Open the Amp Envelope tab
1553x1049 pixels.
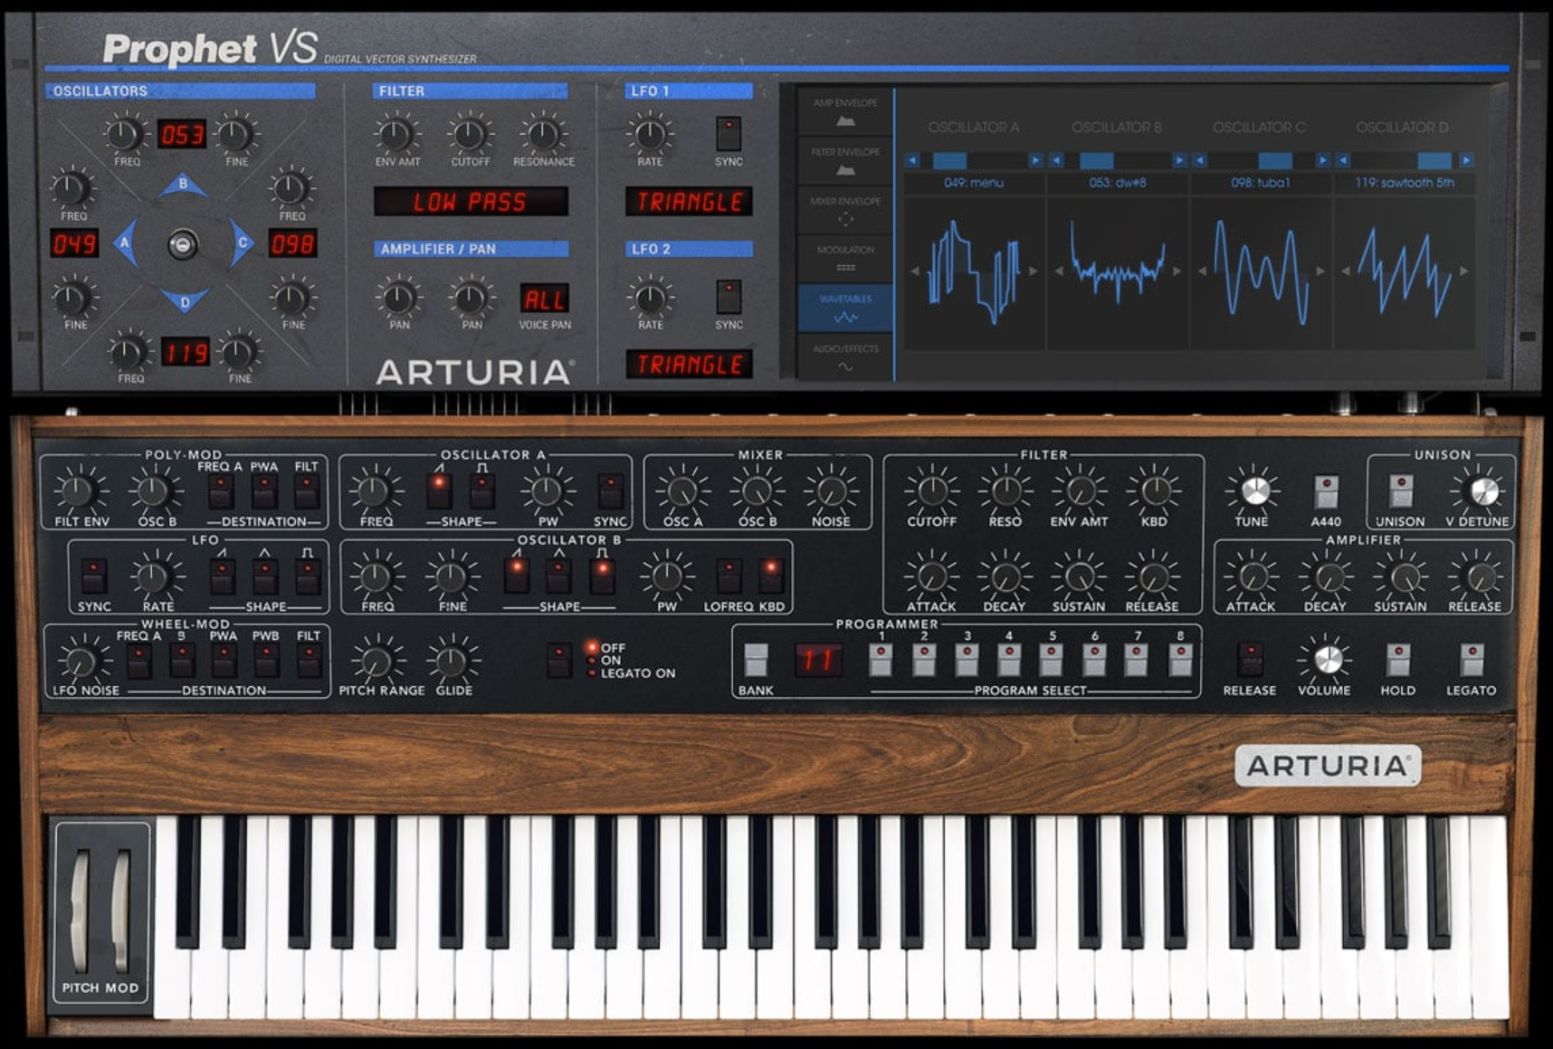845,112
